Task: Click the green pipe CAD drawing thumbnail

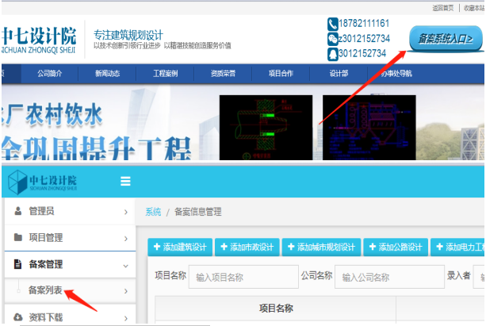Action: point(266,128)
